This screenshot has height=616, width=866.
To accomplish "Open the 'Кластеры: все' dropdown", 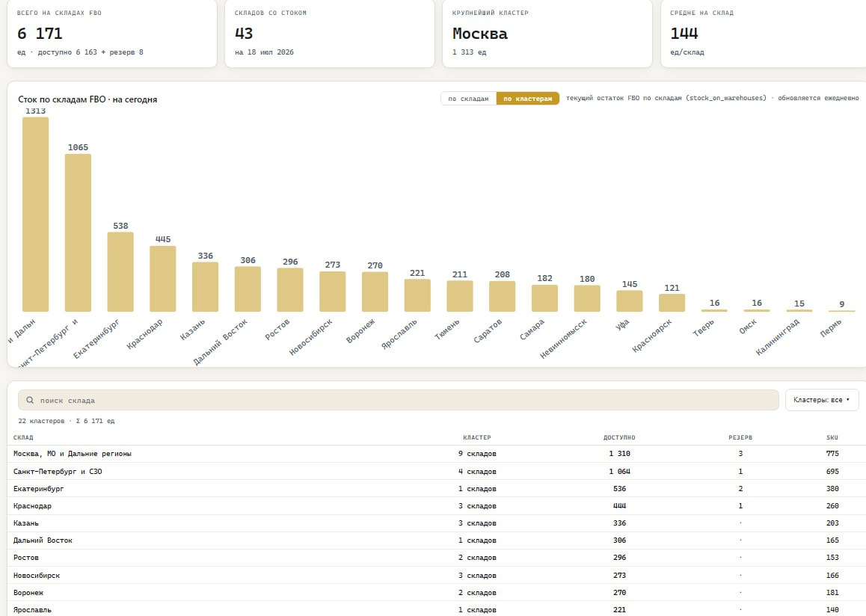I will click(x=822, y=400).
